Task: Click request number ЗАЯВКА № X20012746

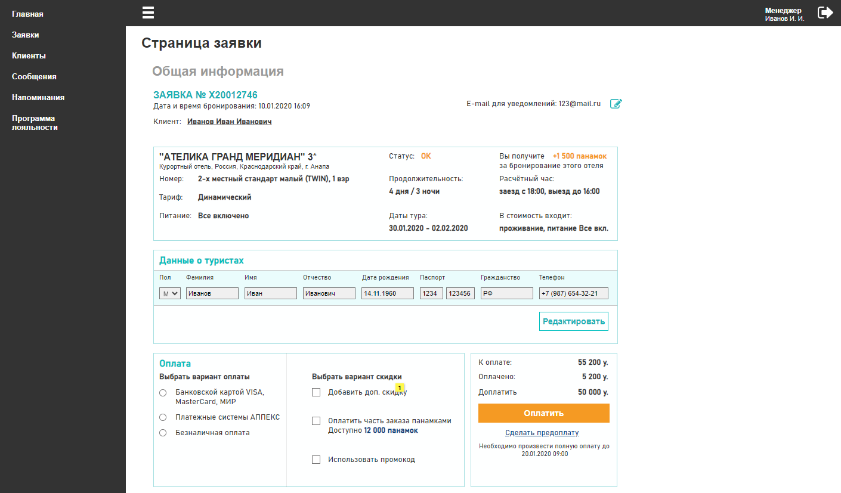Action: [x=205, y=95]
